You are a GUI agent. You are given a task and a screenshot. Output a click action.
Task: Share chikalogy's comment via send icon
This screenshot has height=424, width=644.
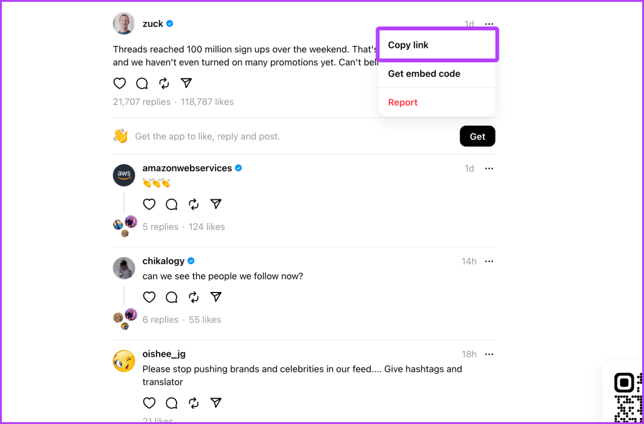pyautogui.click(x=216, y=297)
